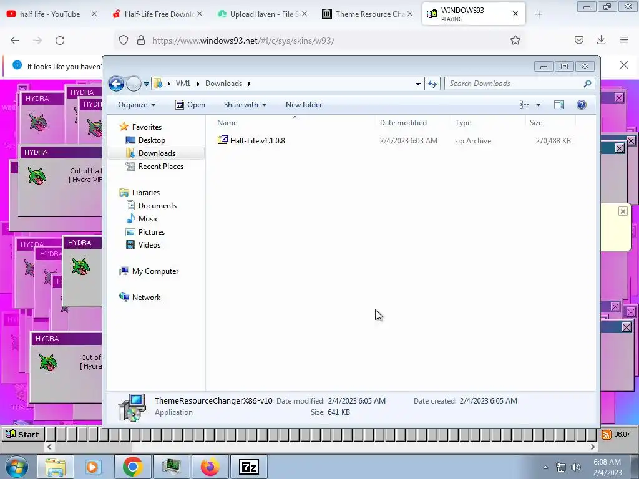Open the Firefox application menu
639x479 pixels.
coord(624,40)
